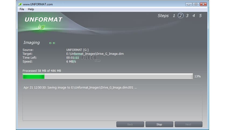The height and width of the screenshot is (130, 225).
Task: Click the target path 'E:\Unformat_Images\Drive_G_Image.dim'
Action: (x=95, y=54)
